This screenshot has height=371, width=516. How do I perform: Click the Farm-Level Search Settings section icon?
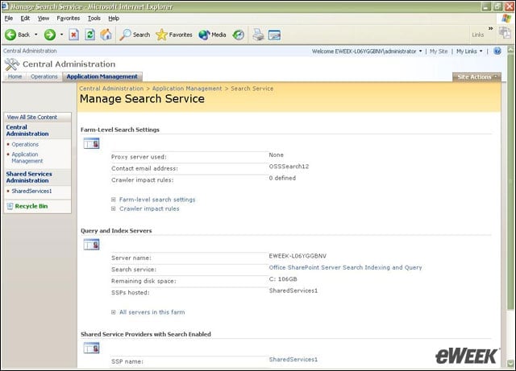point(91,143)
